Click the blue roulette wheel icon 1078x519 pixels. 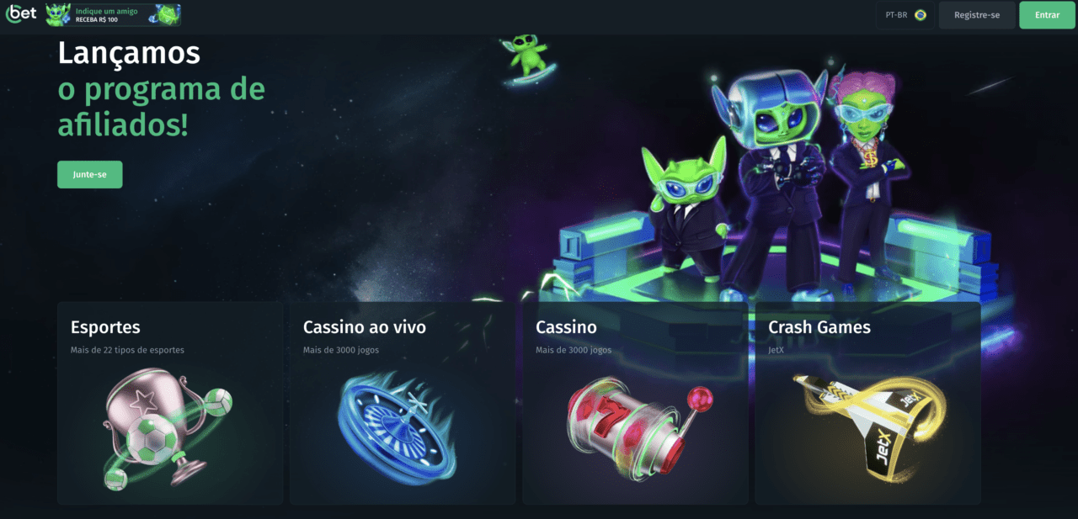[396, 421]
